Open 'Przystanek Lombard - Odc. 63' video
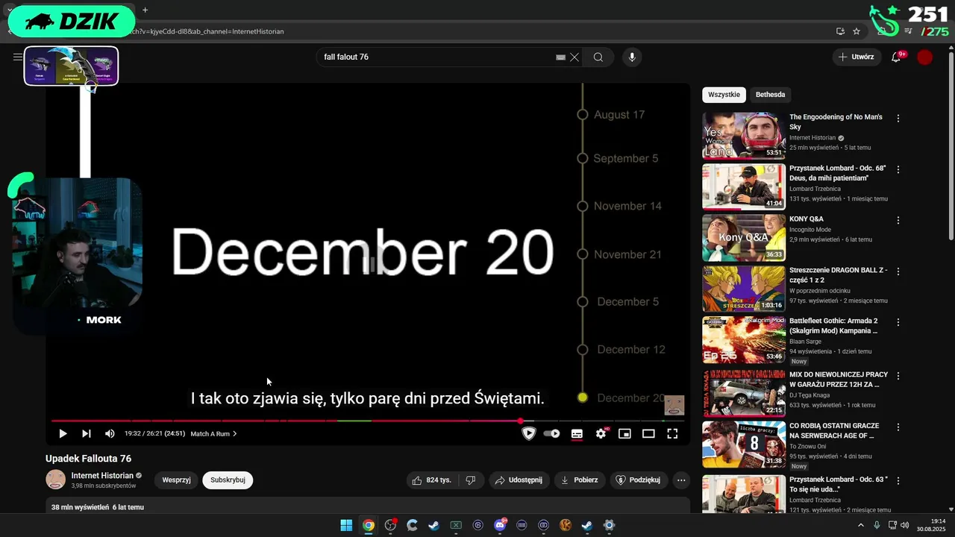The height and width of the screenshot is (537, 955). point(839,484)
